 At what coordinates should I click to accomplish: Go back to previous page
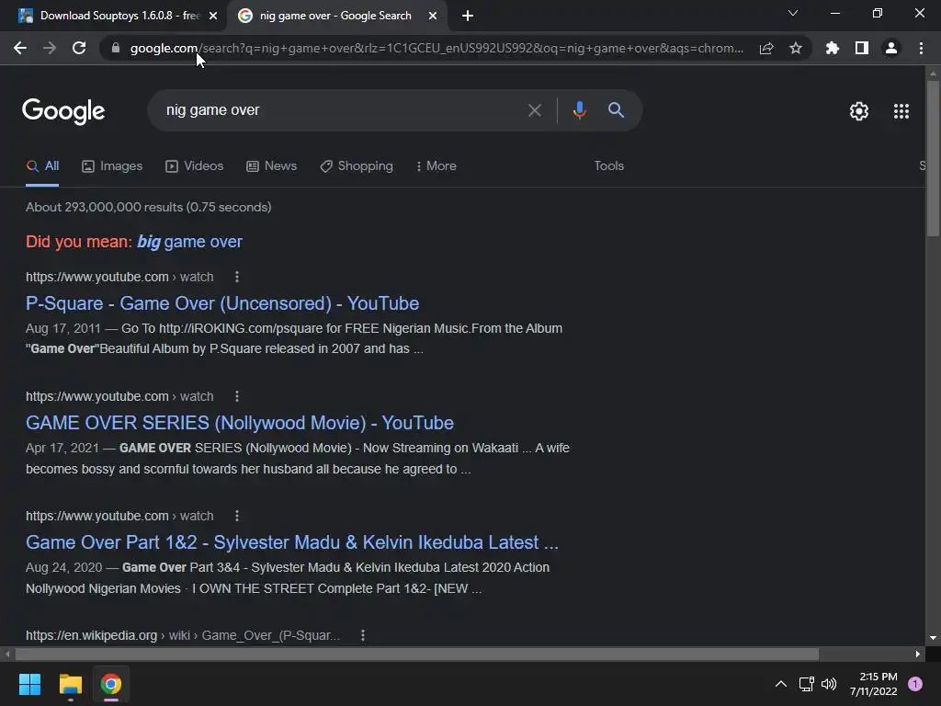click(x=20, y=48)
